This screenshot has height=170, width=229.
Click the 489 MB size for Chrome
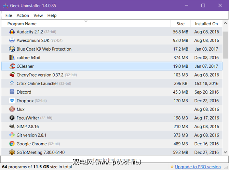(x=181, y=144)
